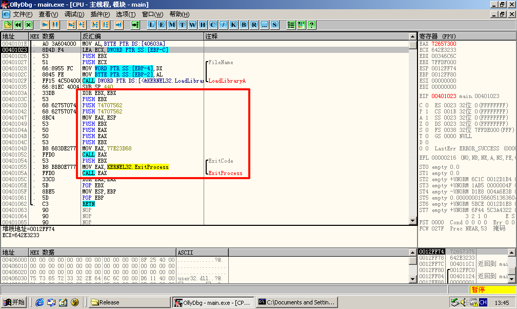
Task: Open the Threads window with T icon
Action: click(x=183, y=25)
